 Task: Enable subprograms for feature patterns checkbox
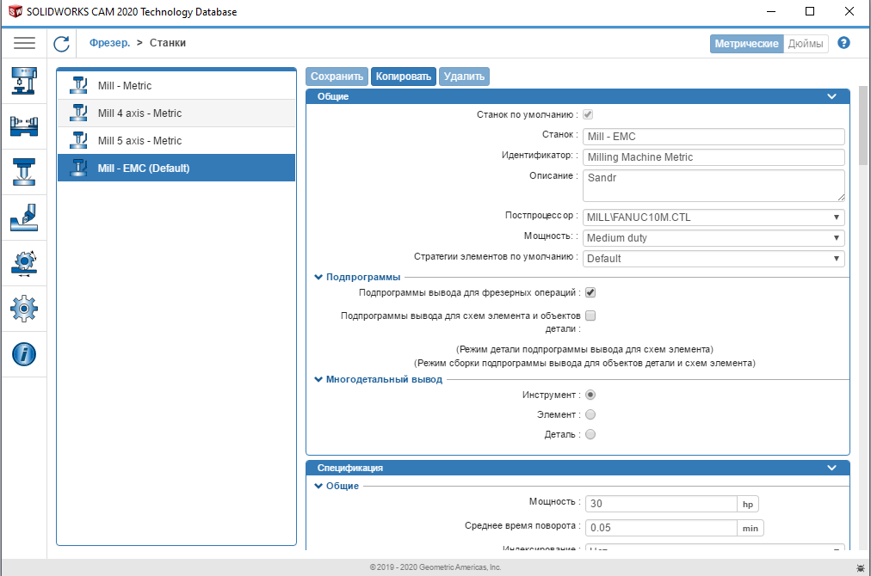tap(590, 316)
